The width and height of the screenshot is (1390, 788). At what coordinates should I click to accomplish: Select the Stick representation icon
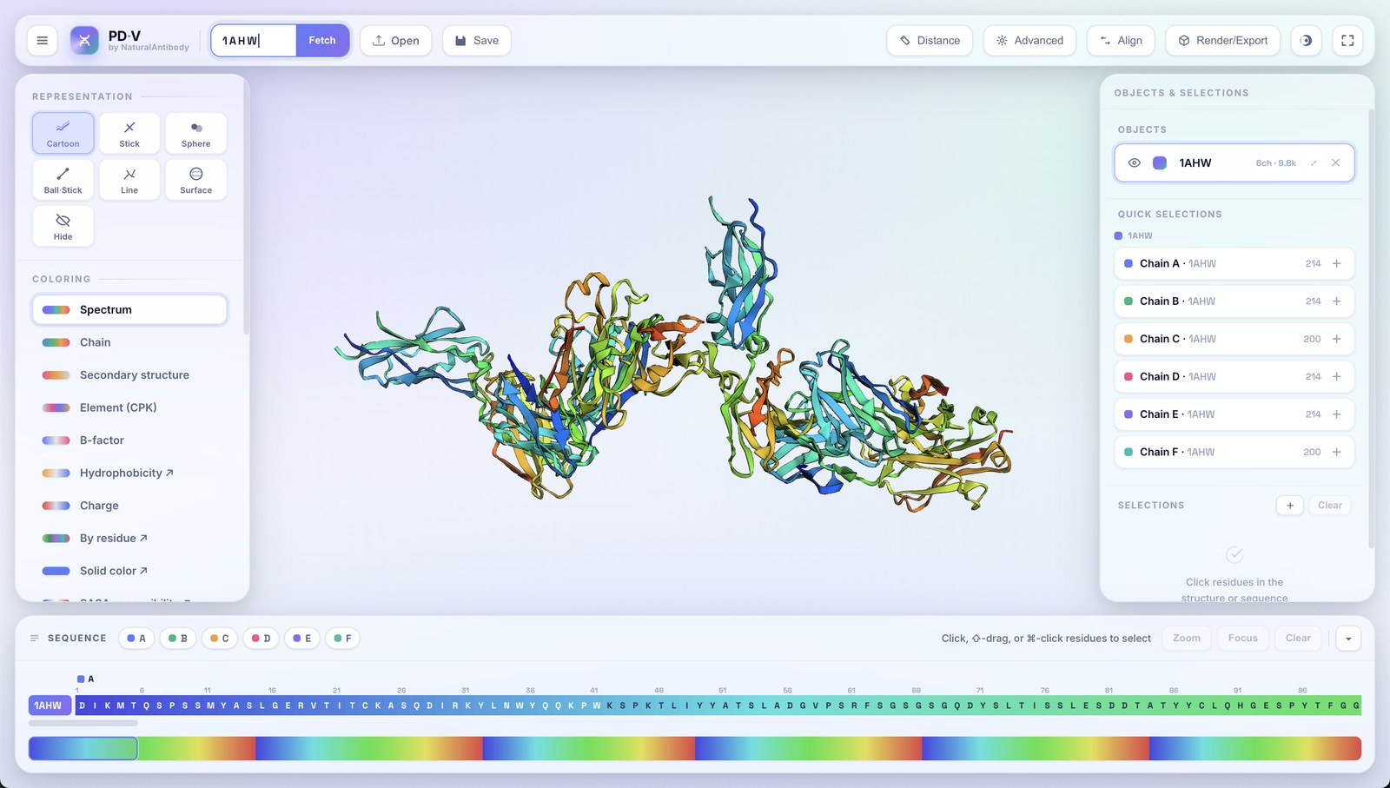coord(129,133)
